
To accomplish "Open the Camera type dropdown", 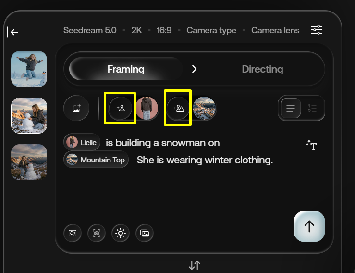I will click(211, 30).
